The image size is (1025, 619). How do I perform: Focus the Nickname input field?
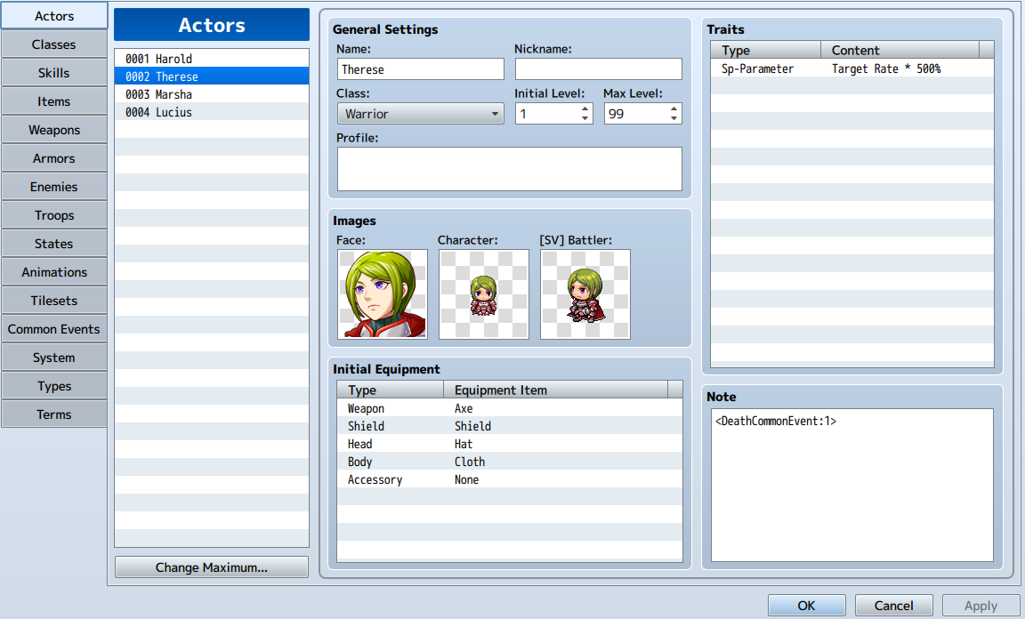coord(598,69)
